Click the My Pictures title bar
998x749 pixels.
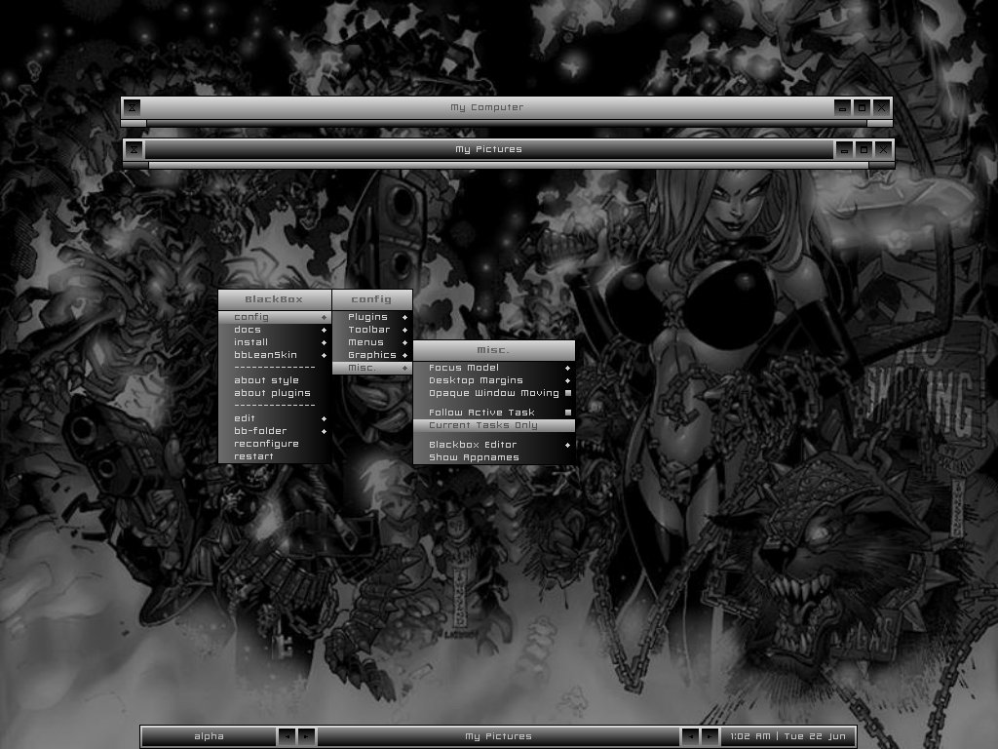click(489, 149)
